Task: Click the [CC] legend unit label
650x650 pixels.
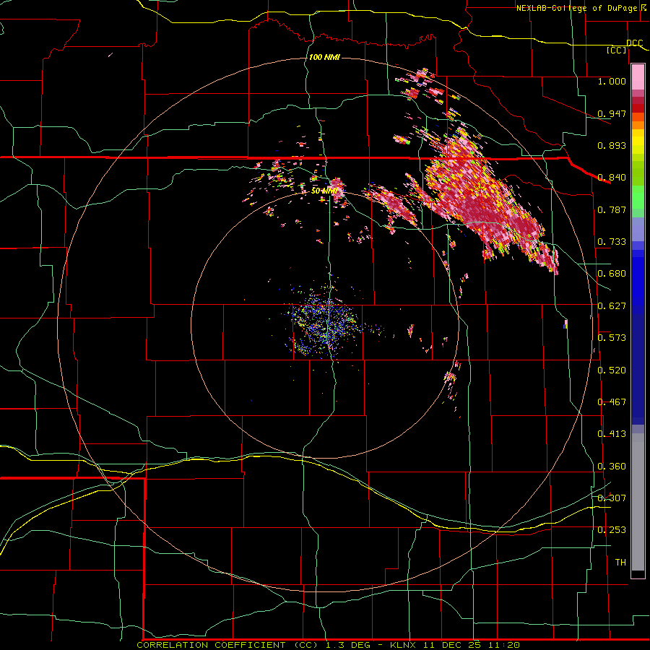Action: click(617, 50)
